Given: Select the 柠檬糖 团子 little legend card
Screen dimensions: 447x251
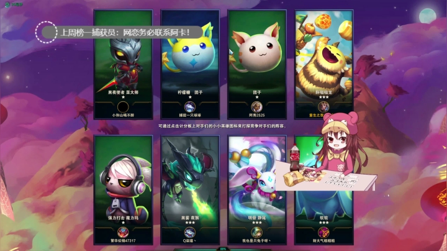Looking at the screenshot, I should click(190, 65).
